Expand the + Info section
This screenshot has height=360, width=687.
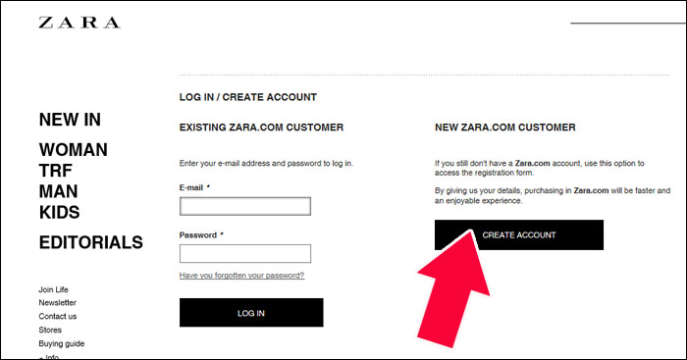(x=49, y=356)
